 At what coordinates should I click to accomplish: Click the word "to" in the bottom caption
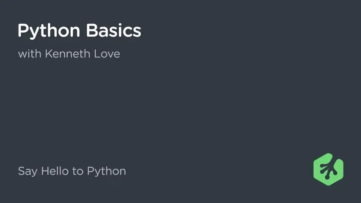click(78, 171)
